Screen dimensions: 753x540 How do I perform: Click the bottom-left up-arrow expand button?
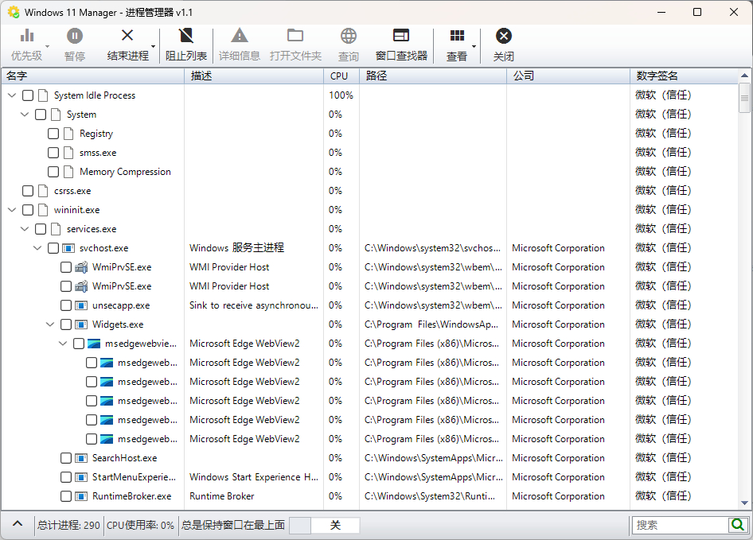18,524
